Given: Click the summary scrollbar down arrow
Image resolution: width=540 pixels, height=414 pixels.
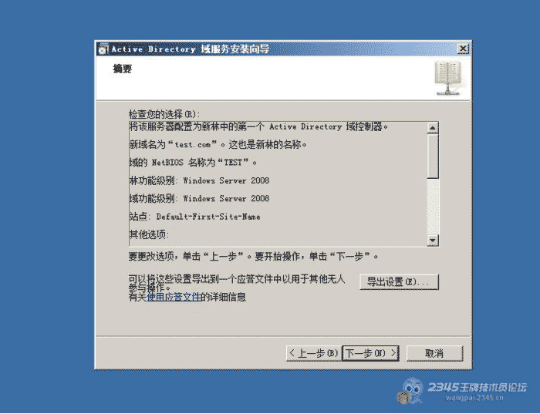Looking at the screenshot, I should [433, 240].
